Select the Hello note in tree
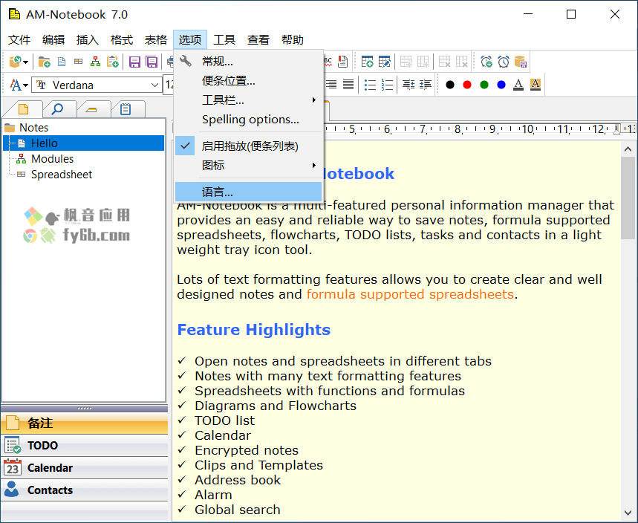The height and width of the screenshot is (523, 638). [x=83, y=143]
